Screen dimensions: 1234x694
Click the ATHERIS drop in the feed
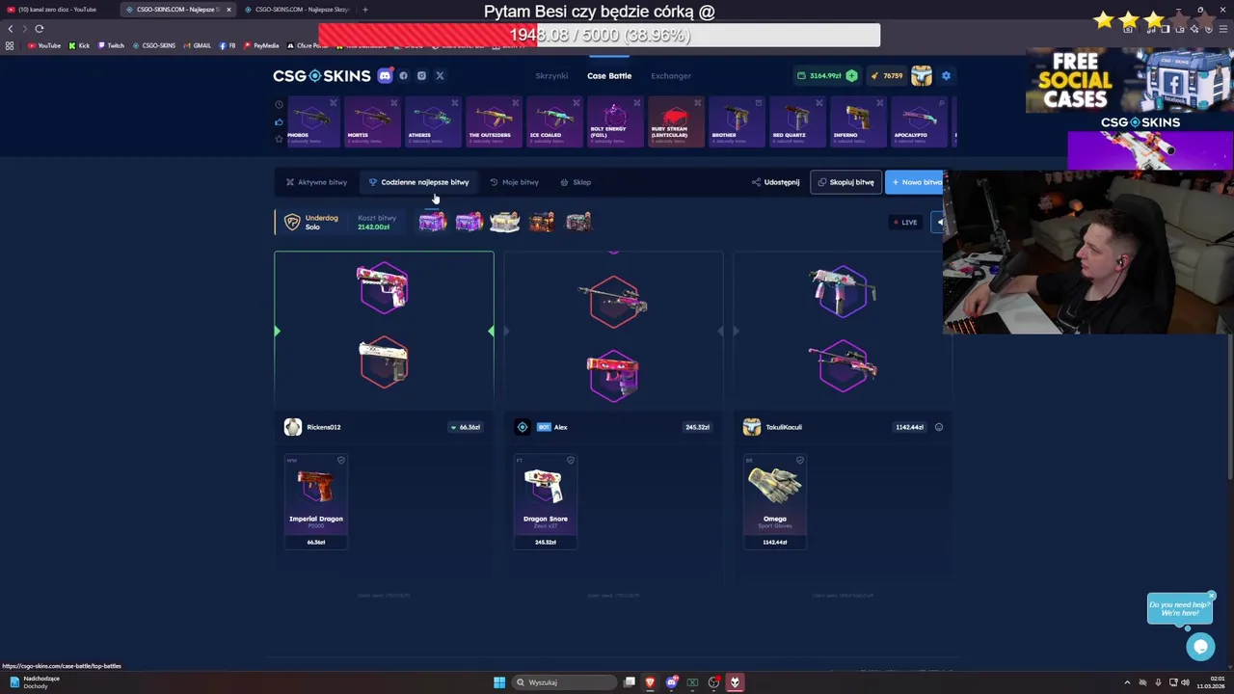tap(434, 121)
